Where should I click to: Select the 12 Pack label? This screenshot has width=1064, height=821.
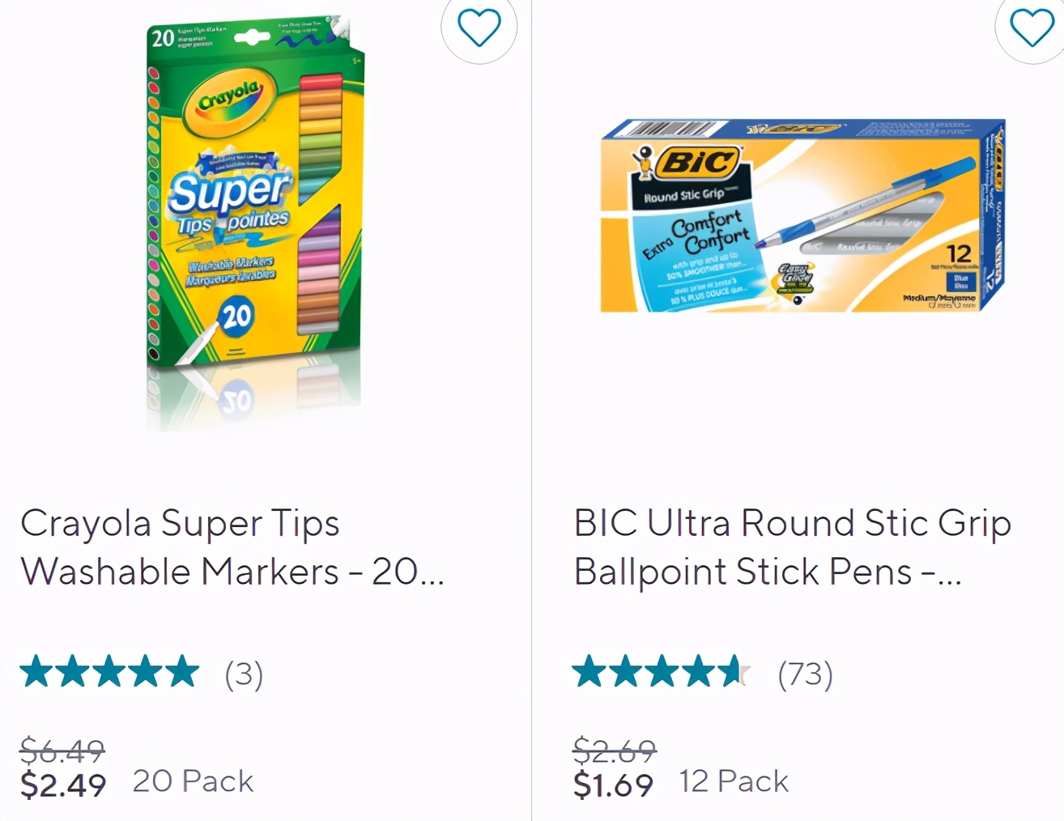click(734, 781)
